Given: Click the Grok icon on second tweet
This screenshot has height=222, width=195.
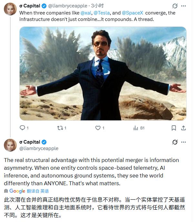Looking at the screenshot, I should (175, 142).
